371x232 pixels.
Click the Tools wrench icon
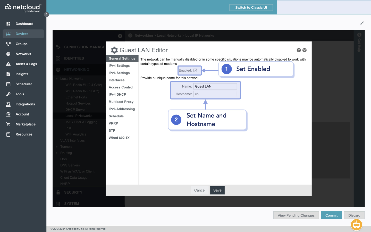(x=8, y=94)
